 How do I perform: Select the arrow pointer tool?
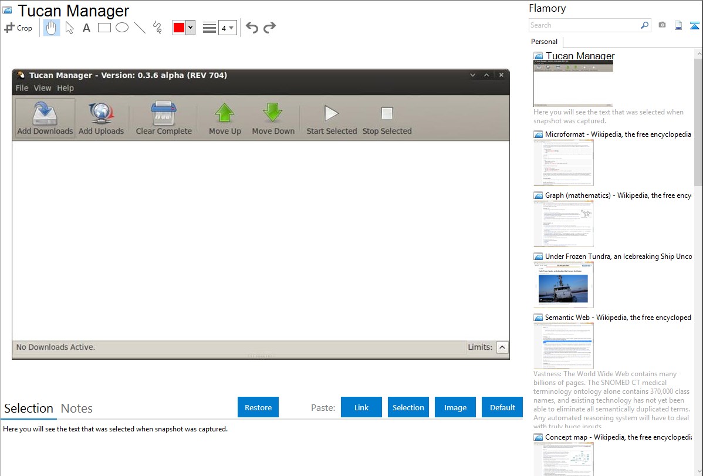[69, 28]
